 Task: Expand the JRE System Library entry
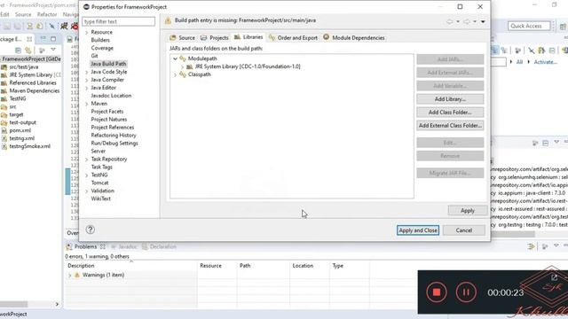(182, 66)
